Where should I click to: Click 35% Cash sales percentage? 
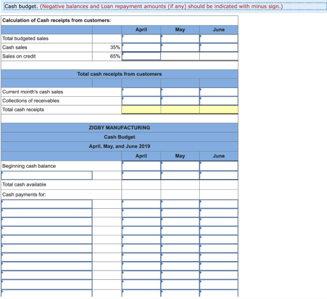(x=115, y=47)
